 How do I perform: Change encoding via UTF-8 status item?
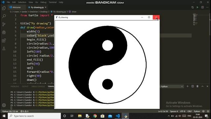[183, 111]
